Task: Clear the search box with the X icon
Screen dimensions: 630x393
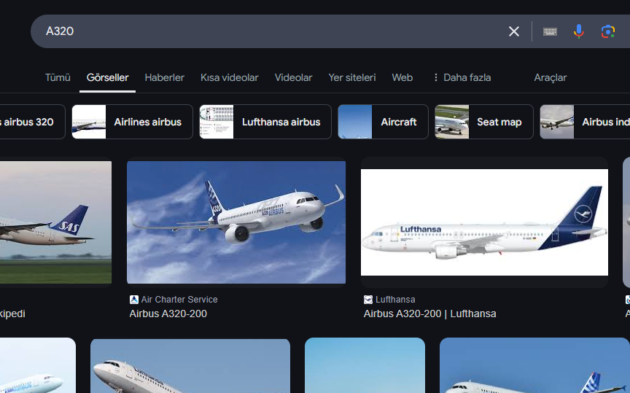Action: [514, 31]
